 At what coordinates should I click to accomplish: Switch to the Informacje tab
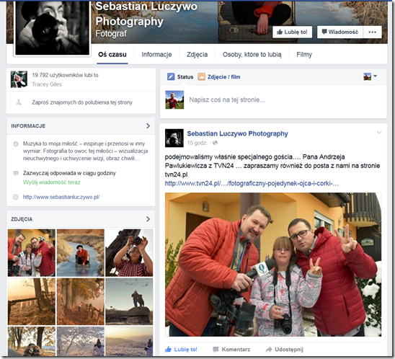156,54
